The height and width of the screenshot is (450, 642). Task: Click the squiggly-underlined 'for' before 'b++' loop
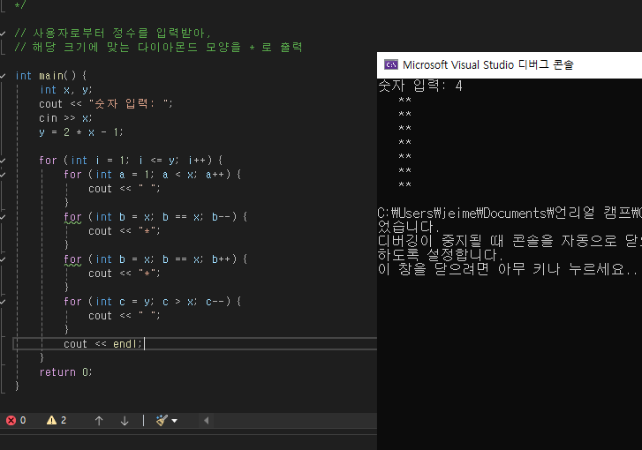(73, 259)
